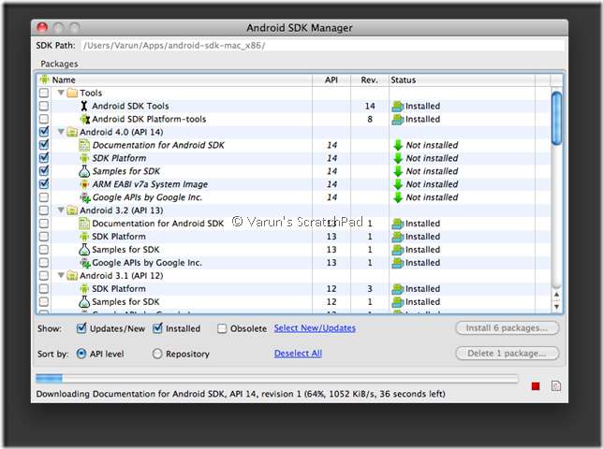Click the API 14 Google APIs icon
The width and height of the screenshot is (603, 449).
pyautogui.click(x=85, y=197)
